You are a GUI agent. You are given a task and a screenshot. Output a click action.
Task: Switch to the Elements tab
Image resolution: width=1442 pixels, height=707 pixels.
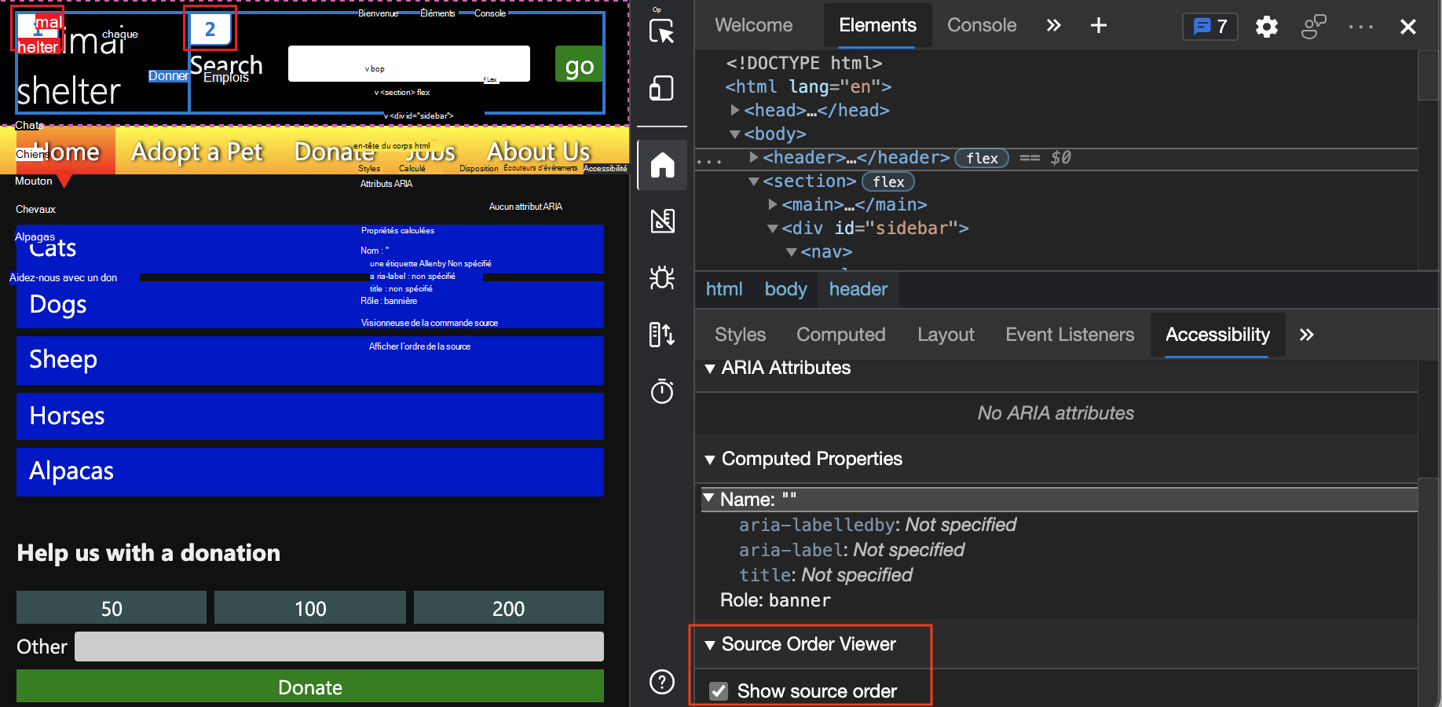coord(877,25)
